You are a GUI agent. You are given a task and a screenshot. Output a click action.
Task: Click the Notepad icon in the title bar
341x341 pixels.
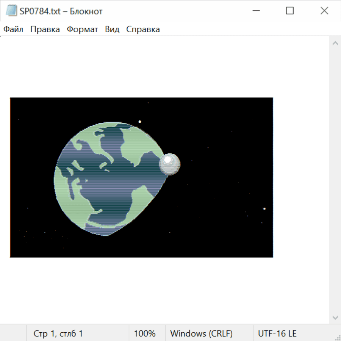11,11
